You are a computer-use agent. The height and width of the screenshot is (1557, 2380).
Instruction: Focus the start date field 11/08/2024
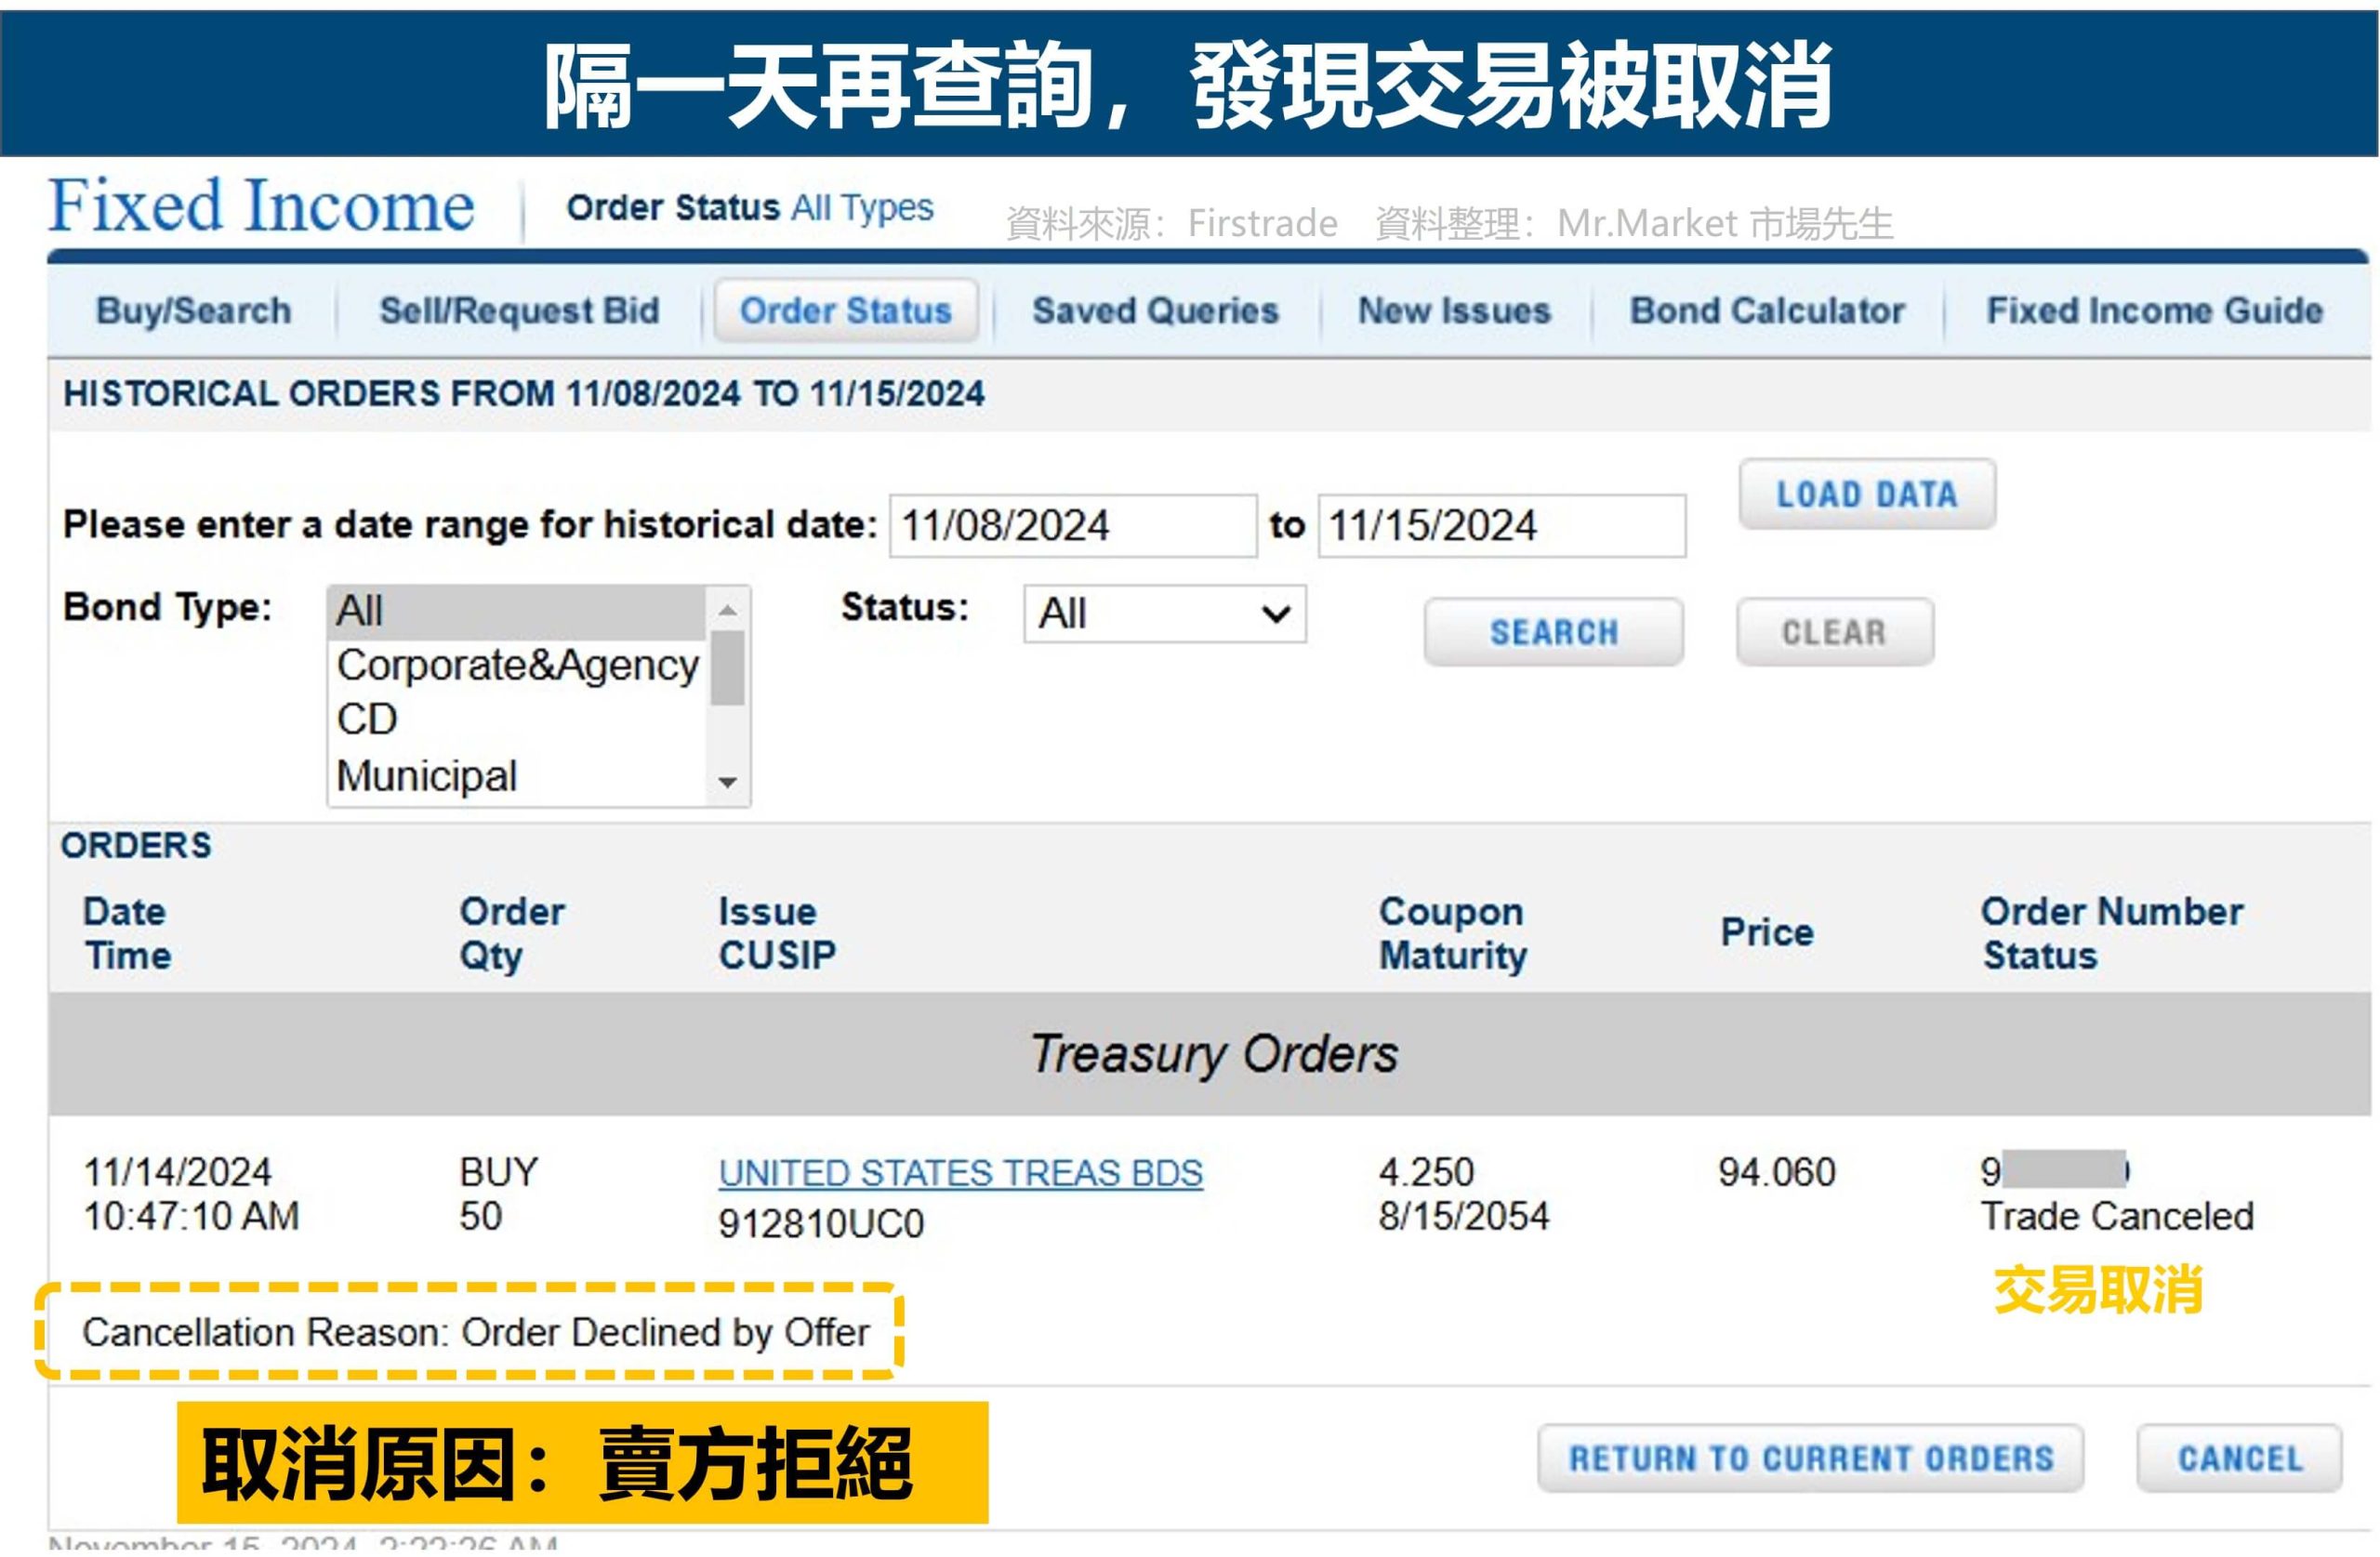1073,526
